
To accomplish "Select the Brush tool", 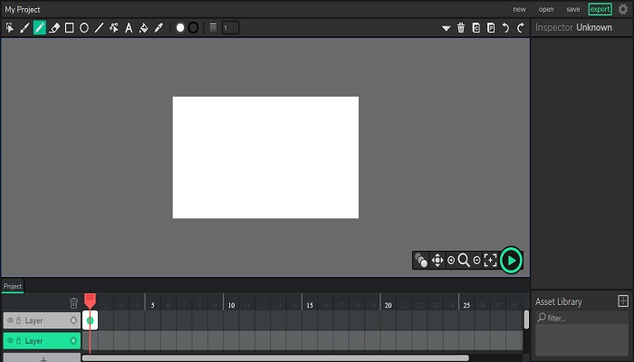I will click(24, 28).
